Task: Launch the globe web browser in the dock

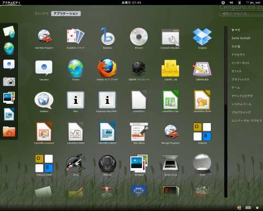Action: [x=9, y=48]
